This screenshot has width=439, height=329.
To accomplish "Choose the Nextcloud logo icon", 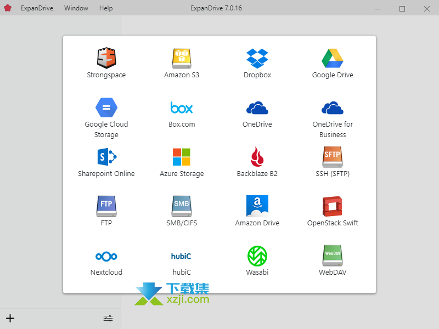I will click(106, 256).
